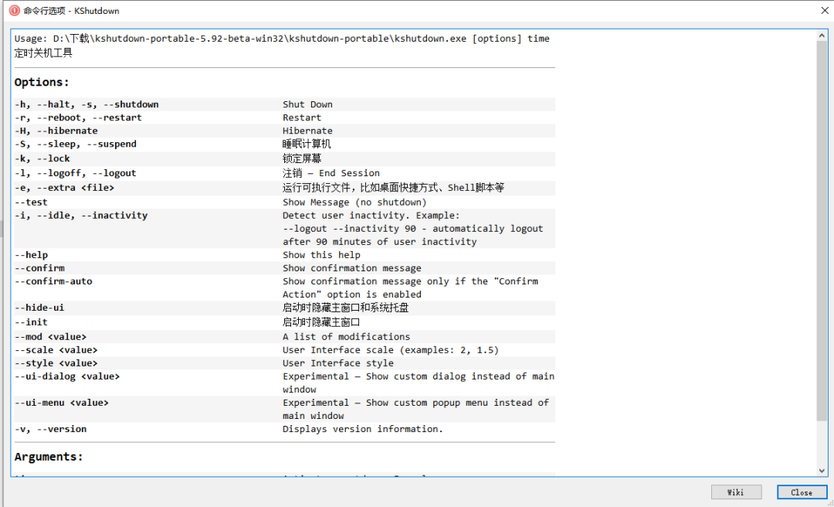834x507 pixels.
Task: Click the scrollbar down arrow
Action: [x=822, y=471]
